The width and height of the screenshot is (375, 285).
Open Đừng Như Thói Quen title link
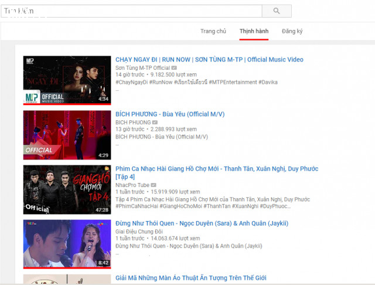coord(202,223)
